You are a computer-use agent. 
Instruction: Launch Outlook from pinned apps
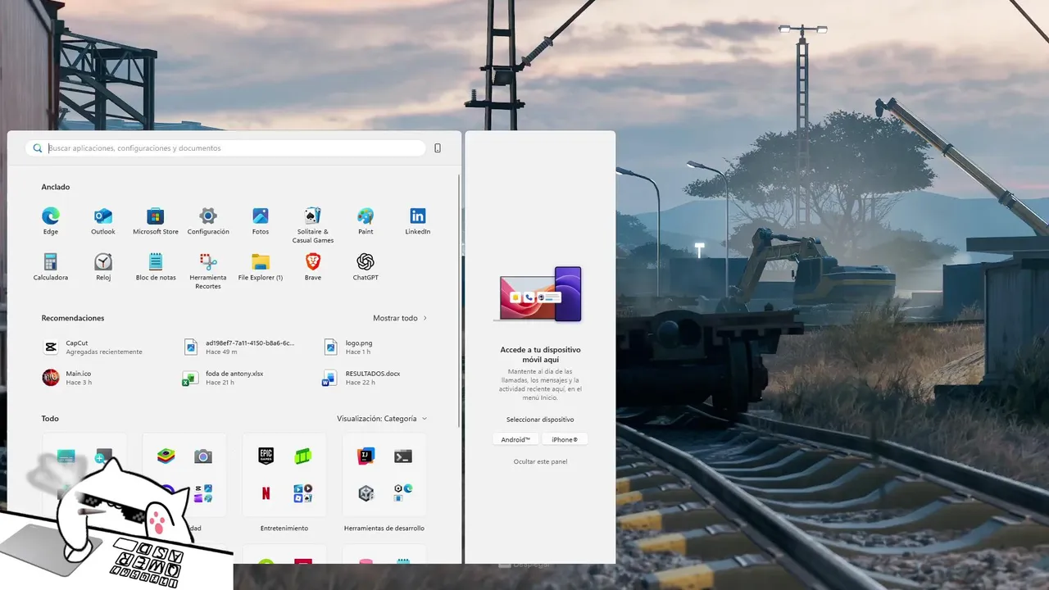103,216
